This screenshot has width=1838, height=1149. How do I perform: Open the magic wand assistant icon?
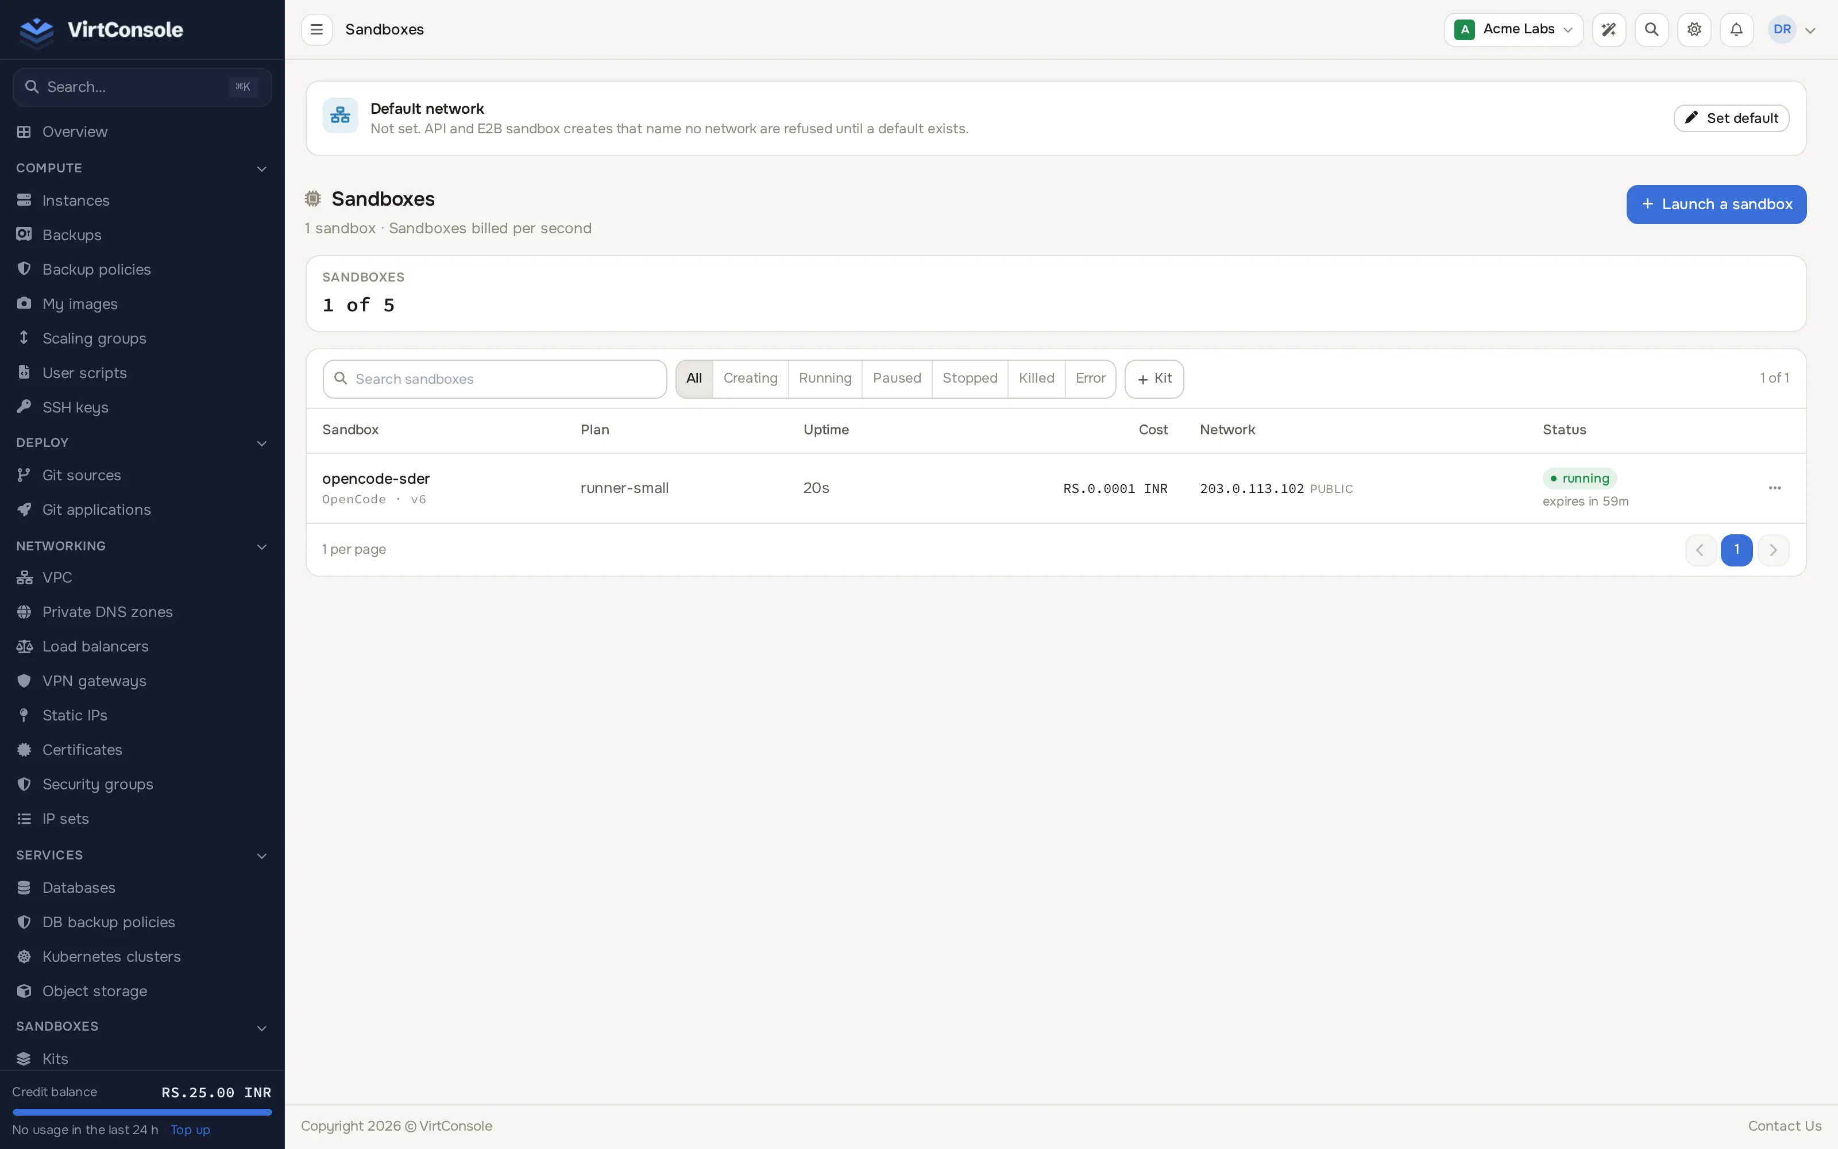1609,30
